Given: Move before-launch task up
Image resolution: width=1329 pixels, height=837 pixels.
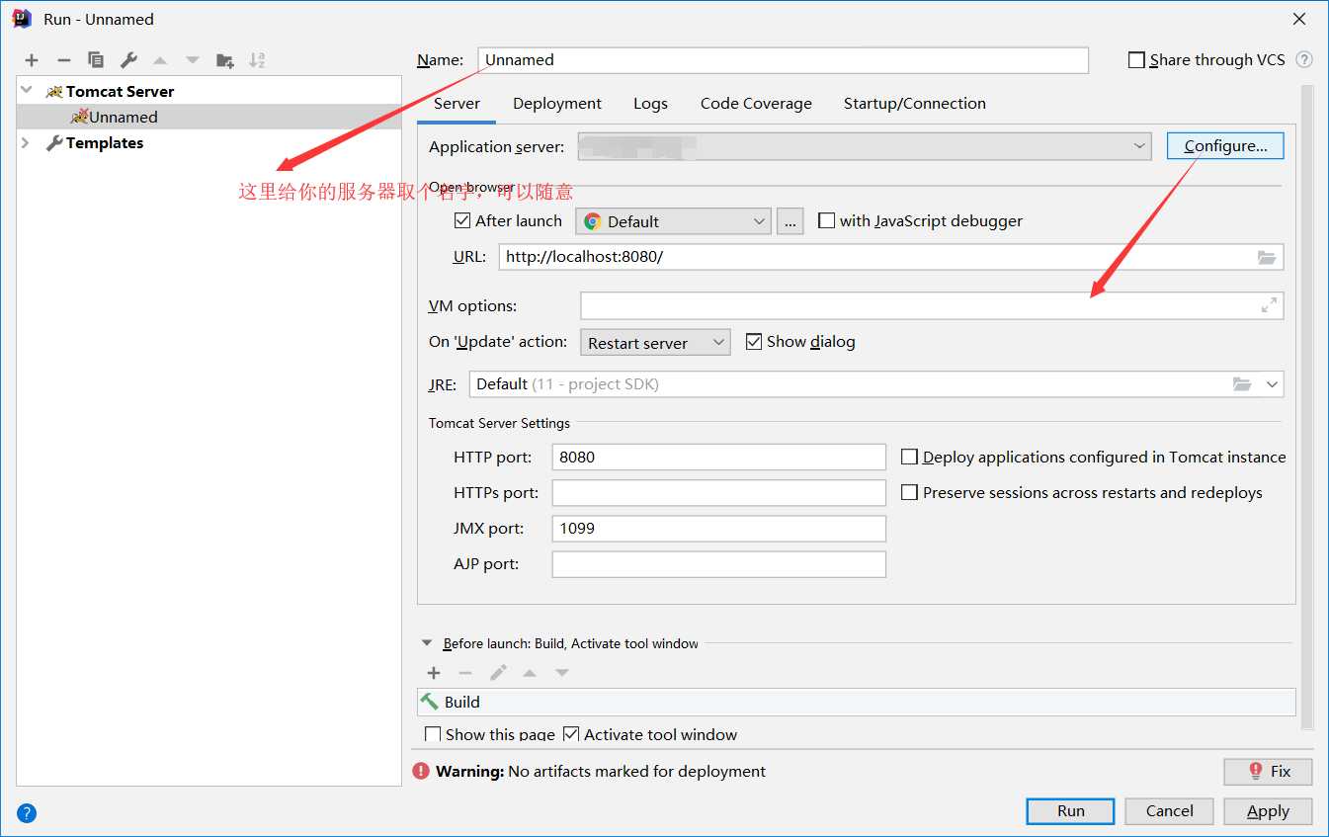Looking at the screenshot, I should click(530, 673).
